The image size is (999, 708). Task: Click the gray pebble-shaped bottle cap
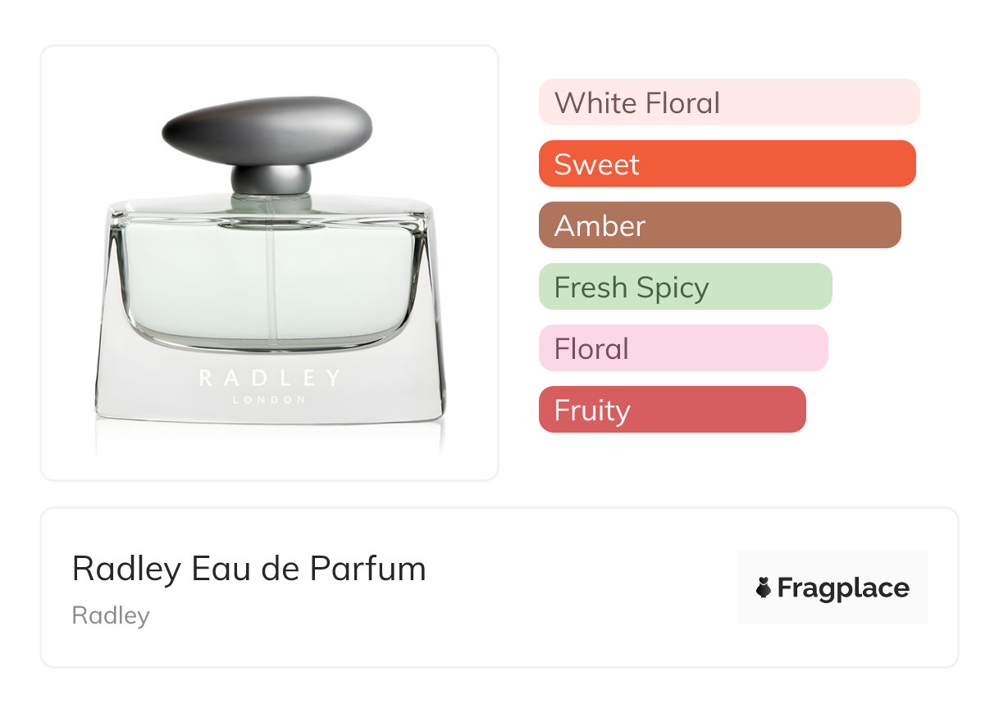[267, 129]
